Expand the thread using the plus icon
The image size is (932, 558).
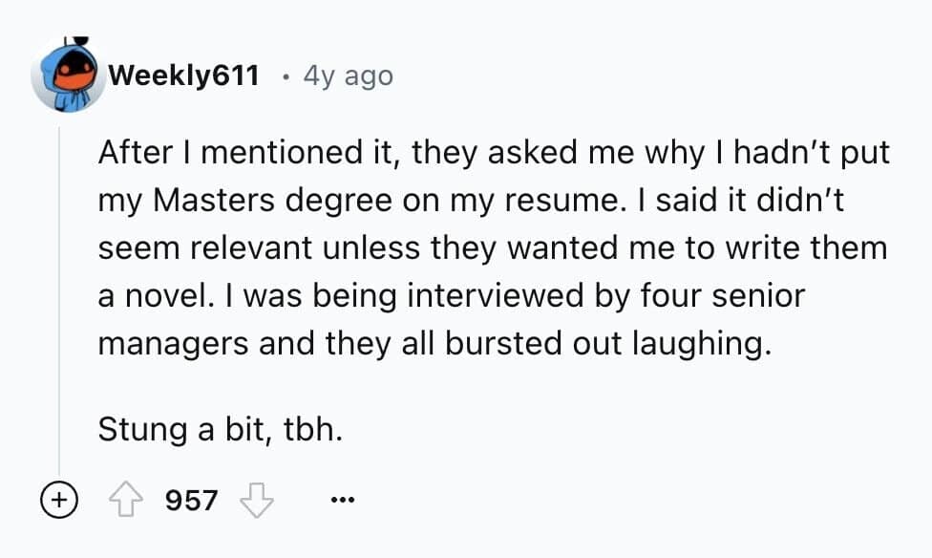click(58, 500)
